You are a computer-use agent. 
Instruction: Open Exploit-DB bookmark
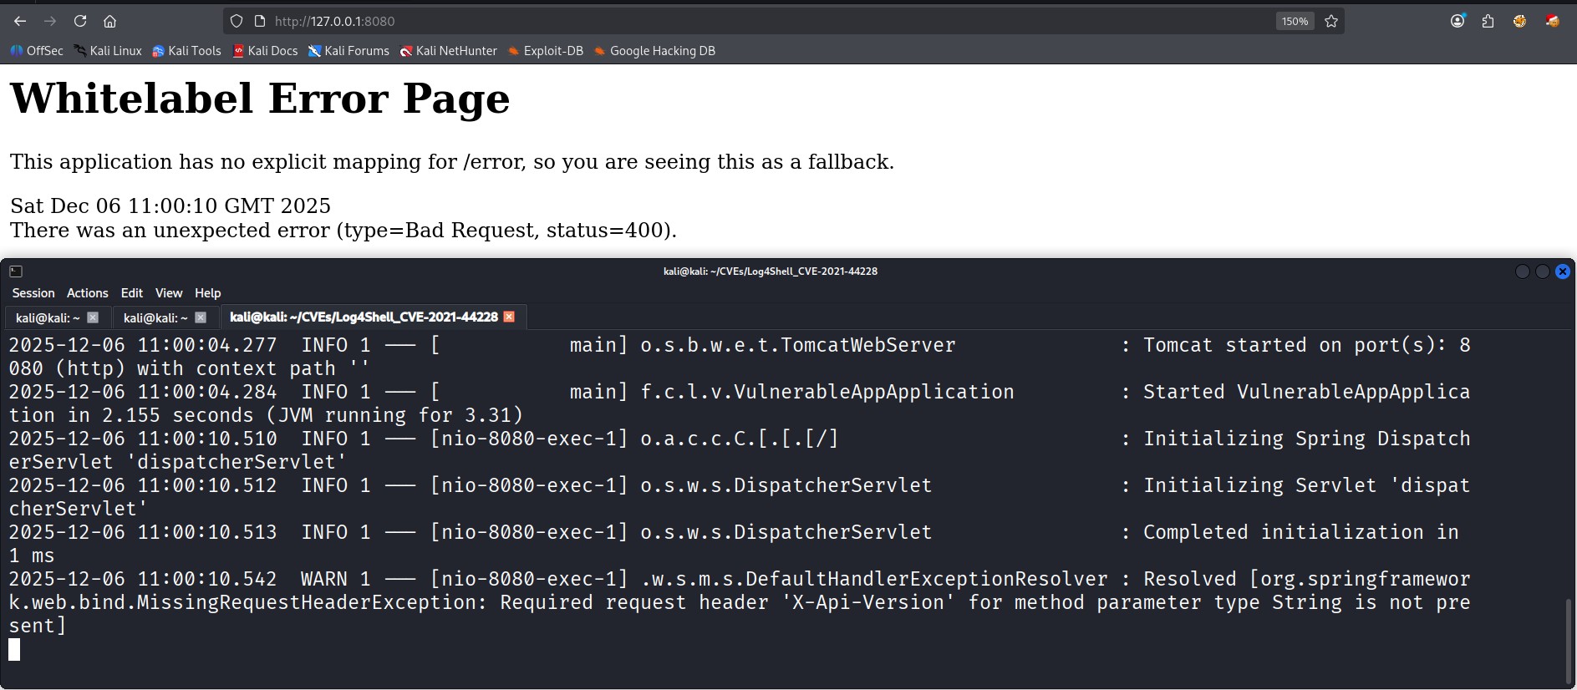[545, 51]
